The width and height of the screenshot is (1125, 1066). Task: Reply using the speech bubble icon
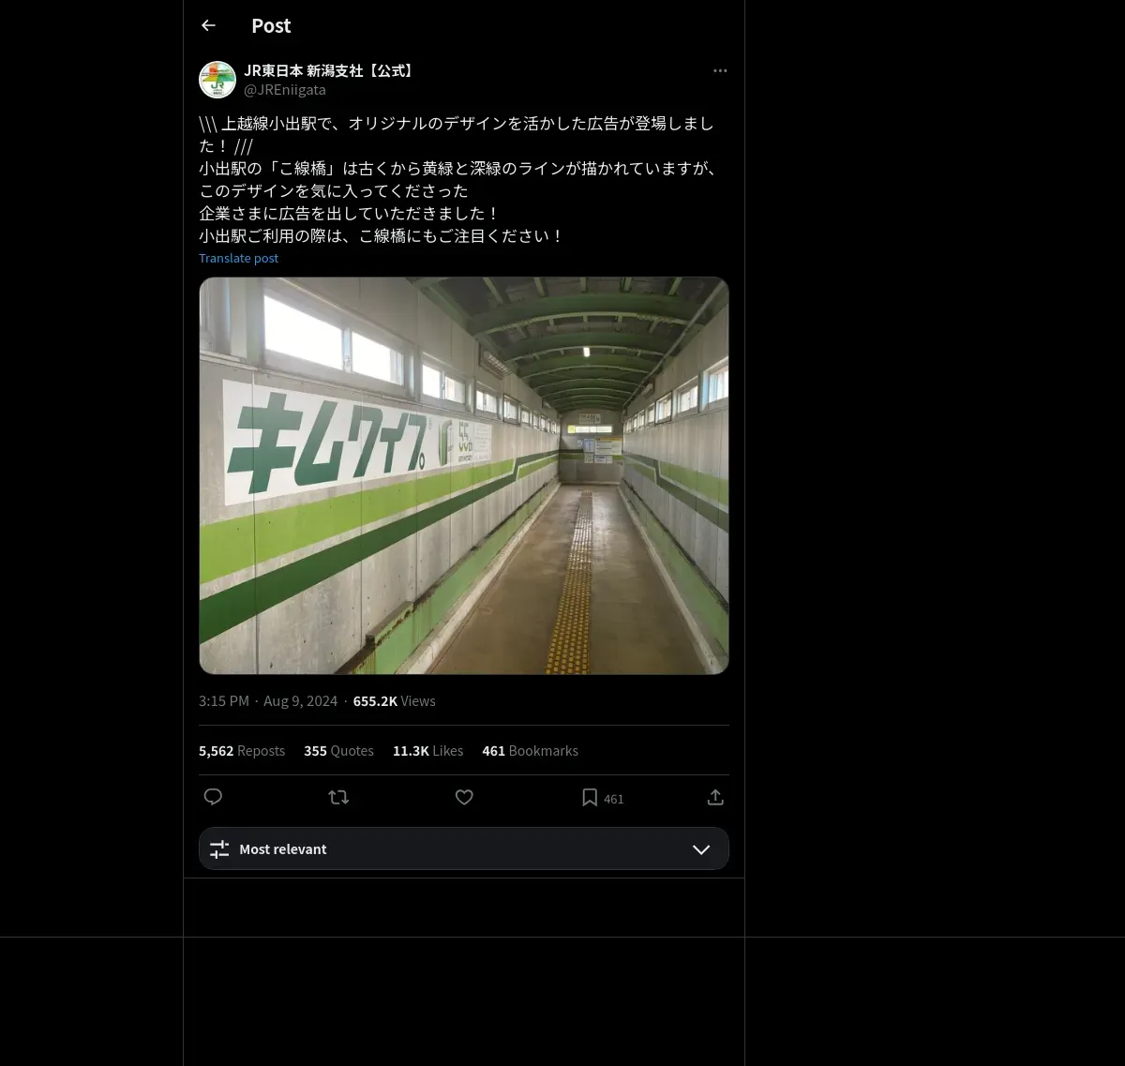click(213, 797)
